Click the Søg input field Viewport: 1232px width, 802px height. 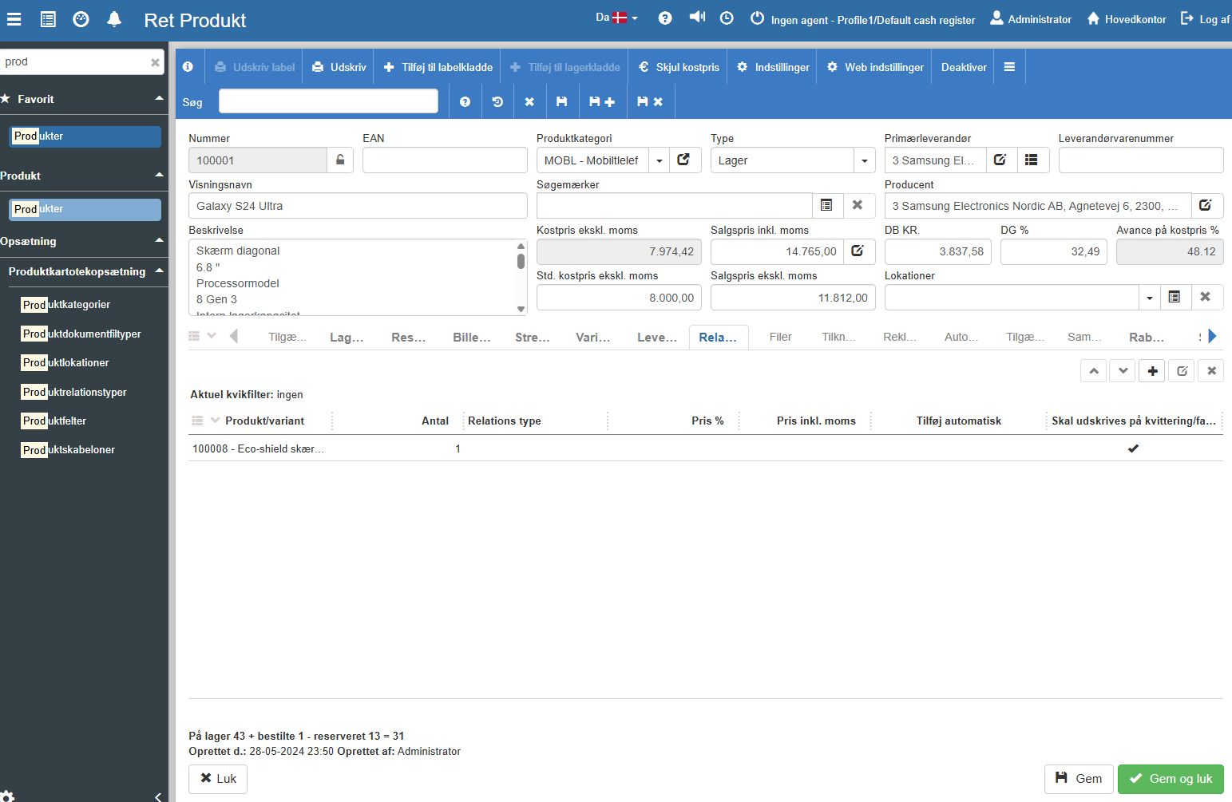(x=328, y=101)
